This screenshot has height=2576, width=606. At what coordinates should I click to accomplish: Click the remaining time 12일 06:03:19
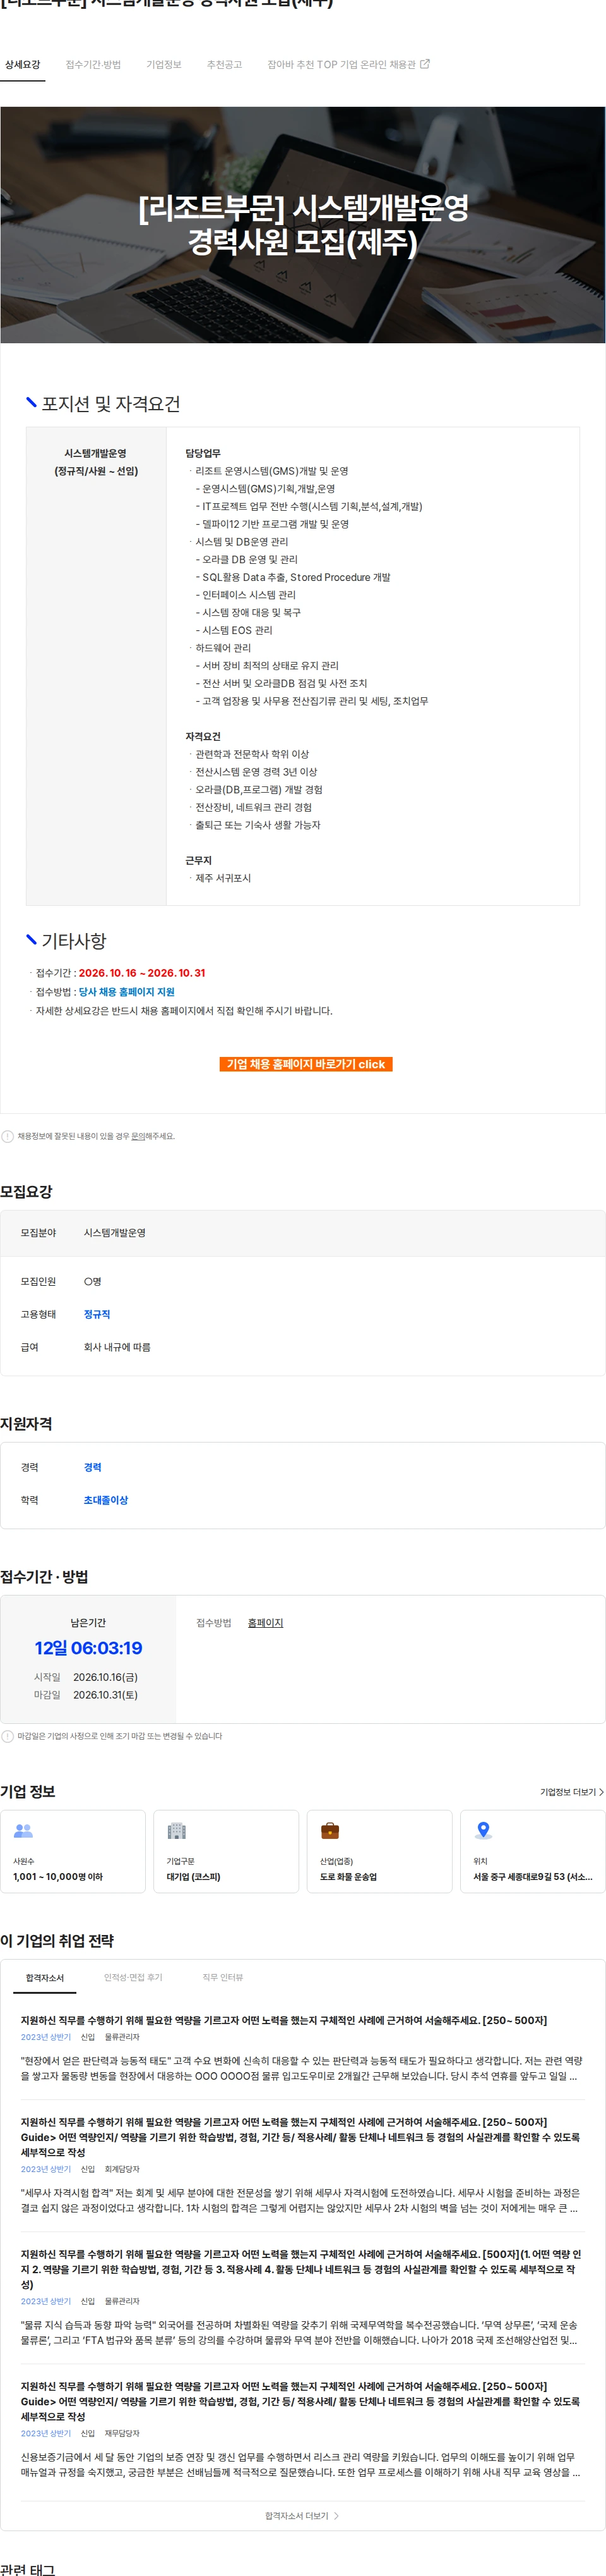coord(88,1648)
